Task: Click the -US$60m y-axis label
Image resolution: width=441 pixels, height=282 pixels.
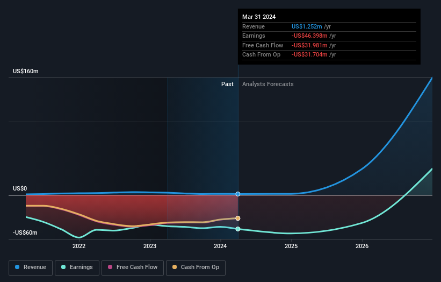Action: coord(25,232)
